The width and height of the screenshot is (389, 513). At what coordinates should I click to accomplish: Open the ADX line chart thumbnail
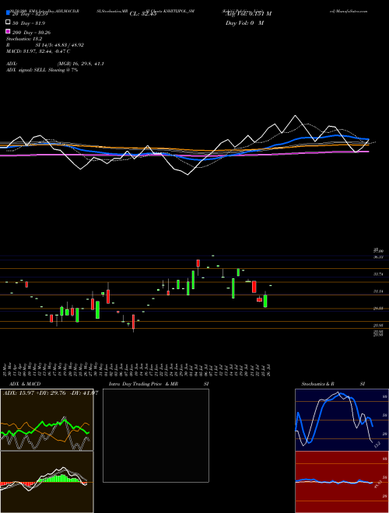pos(47,420)
